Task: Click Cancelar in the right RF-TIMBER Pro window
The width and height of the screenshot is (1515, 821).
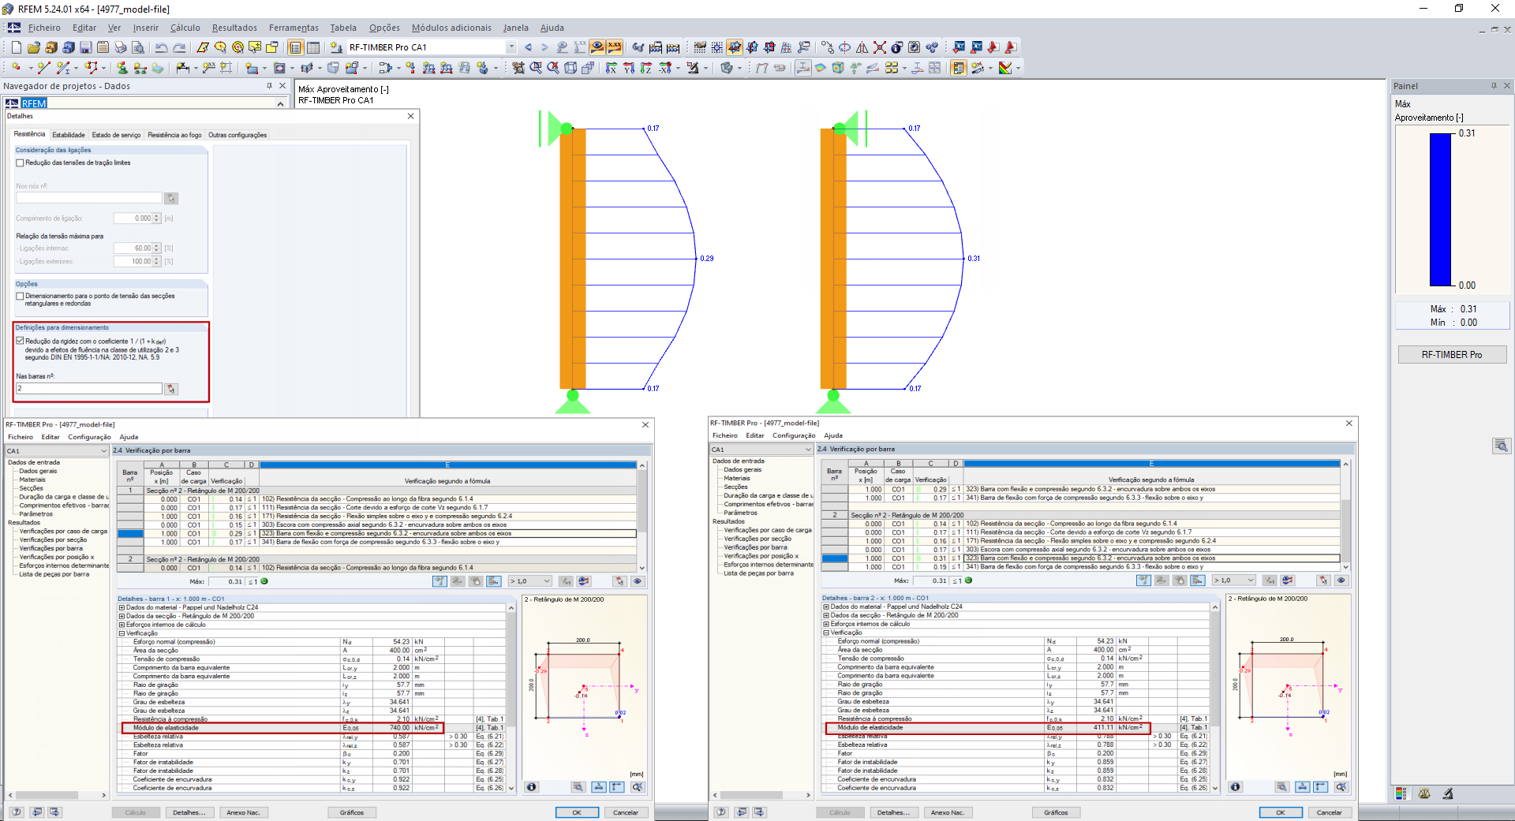Action: (1330, 812)
